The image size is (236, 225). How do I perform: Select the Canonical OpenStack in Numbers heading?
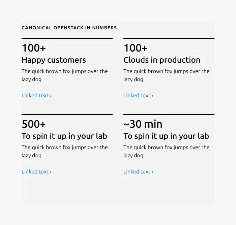coord(69,28)
